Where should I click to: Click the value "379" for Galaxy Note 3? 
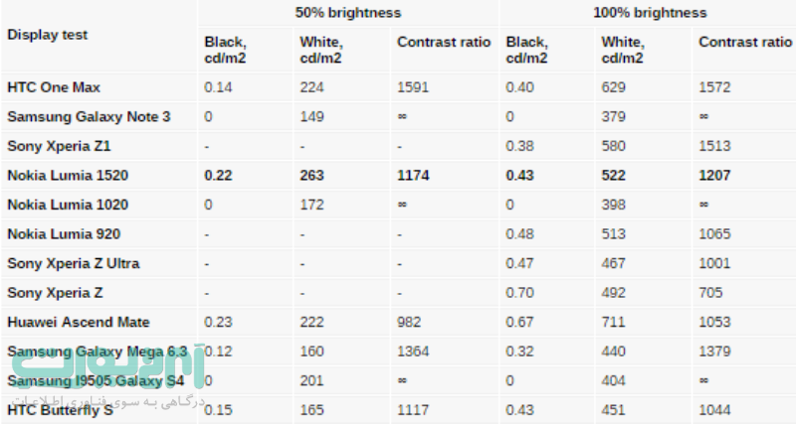613,116
